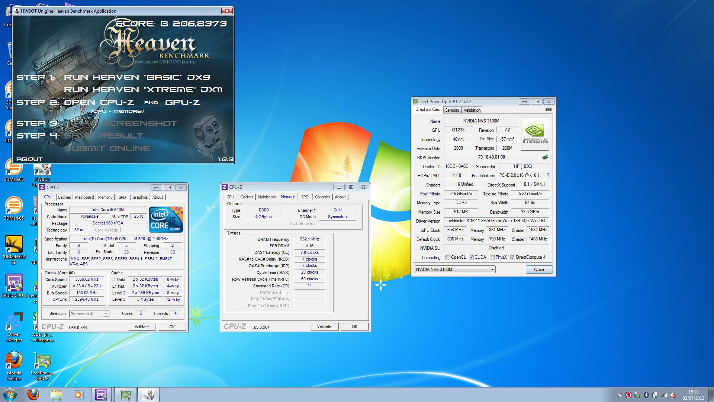Click the Close button in GPU-Z

pos(539,269)
